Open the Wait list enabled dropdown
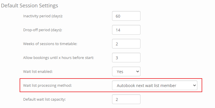The image size is (215, 108). coord(126,71)
